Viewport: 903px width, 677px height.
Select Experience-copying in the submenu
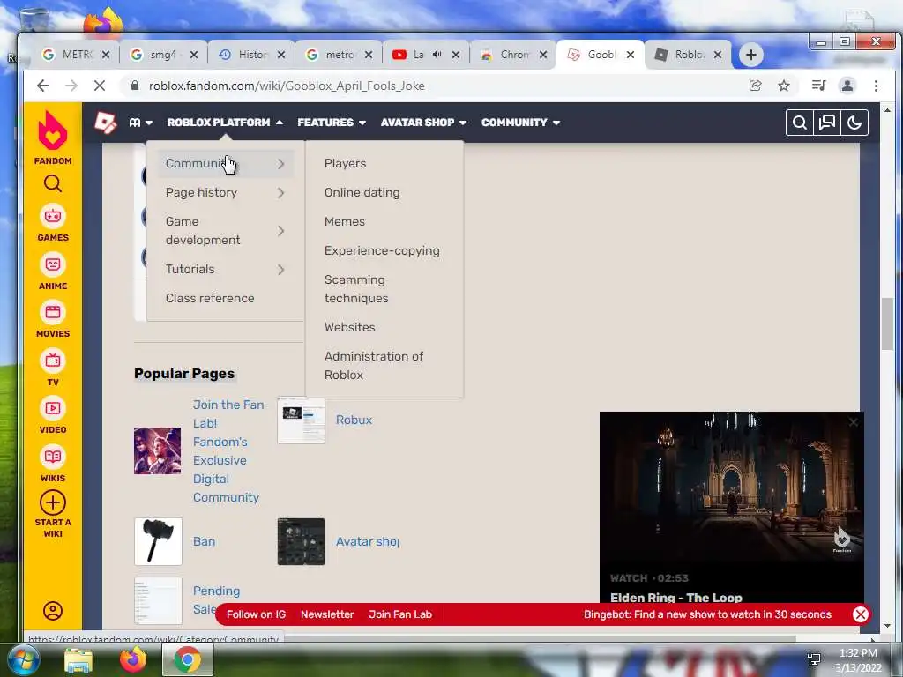382,250
